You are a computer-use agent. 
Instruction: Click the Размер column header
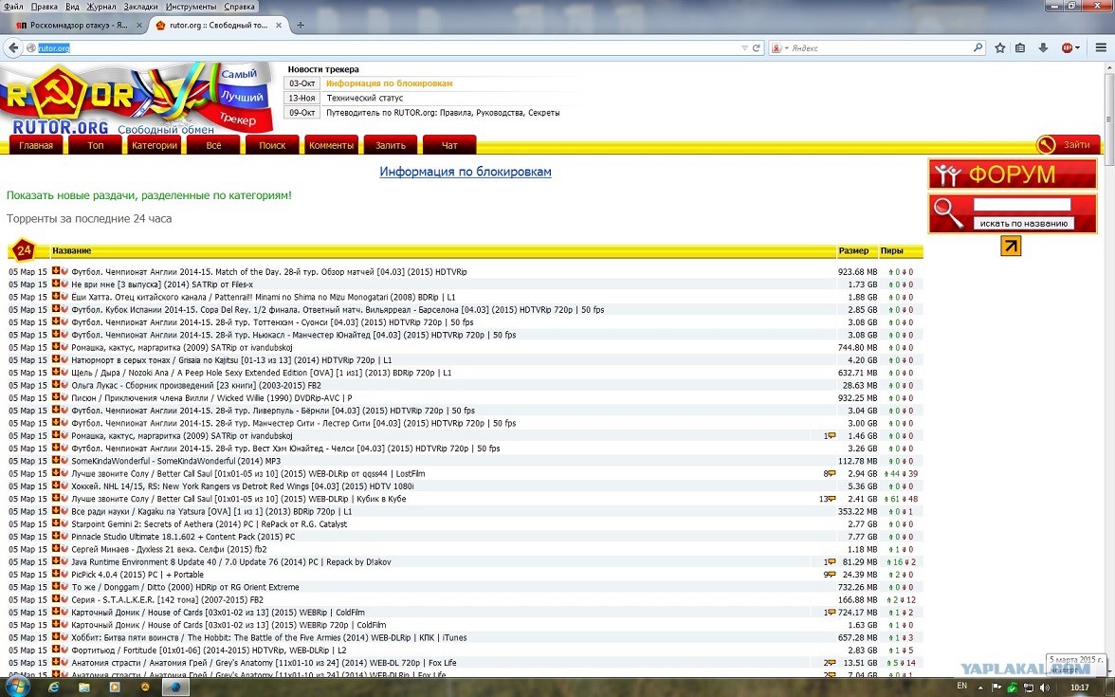(x=853, y=250)
